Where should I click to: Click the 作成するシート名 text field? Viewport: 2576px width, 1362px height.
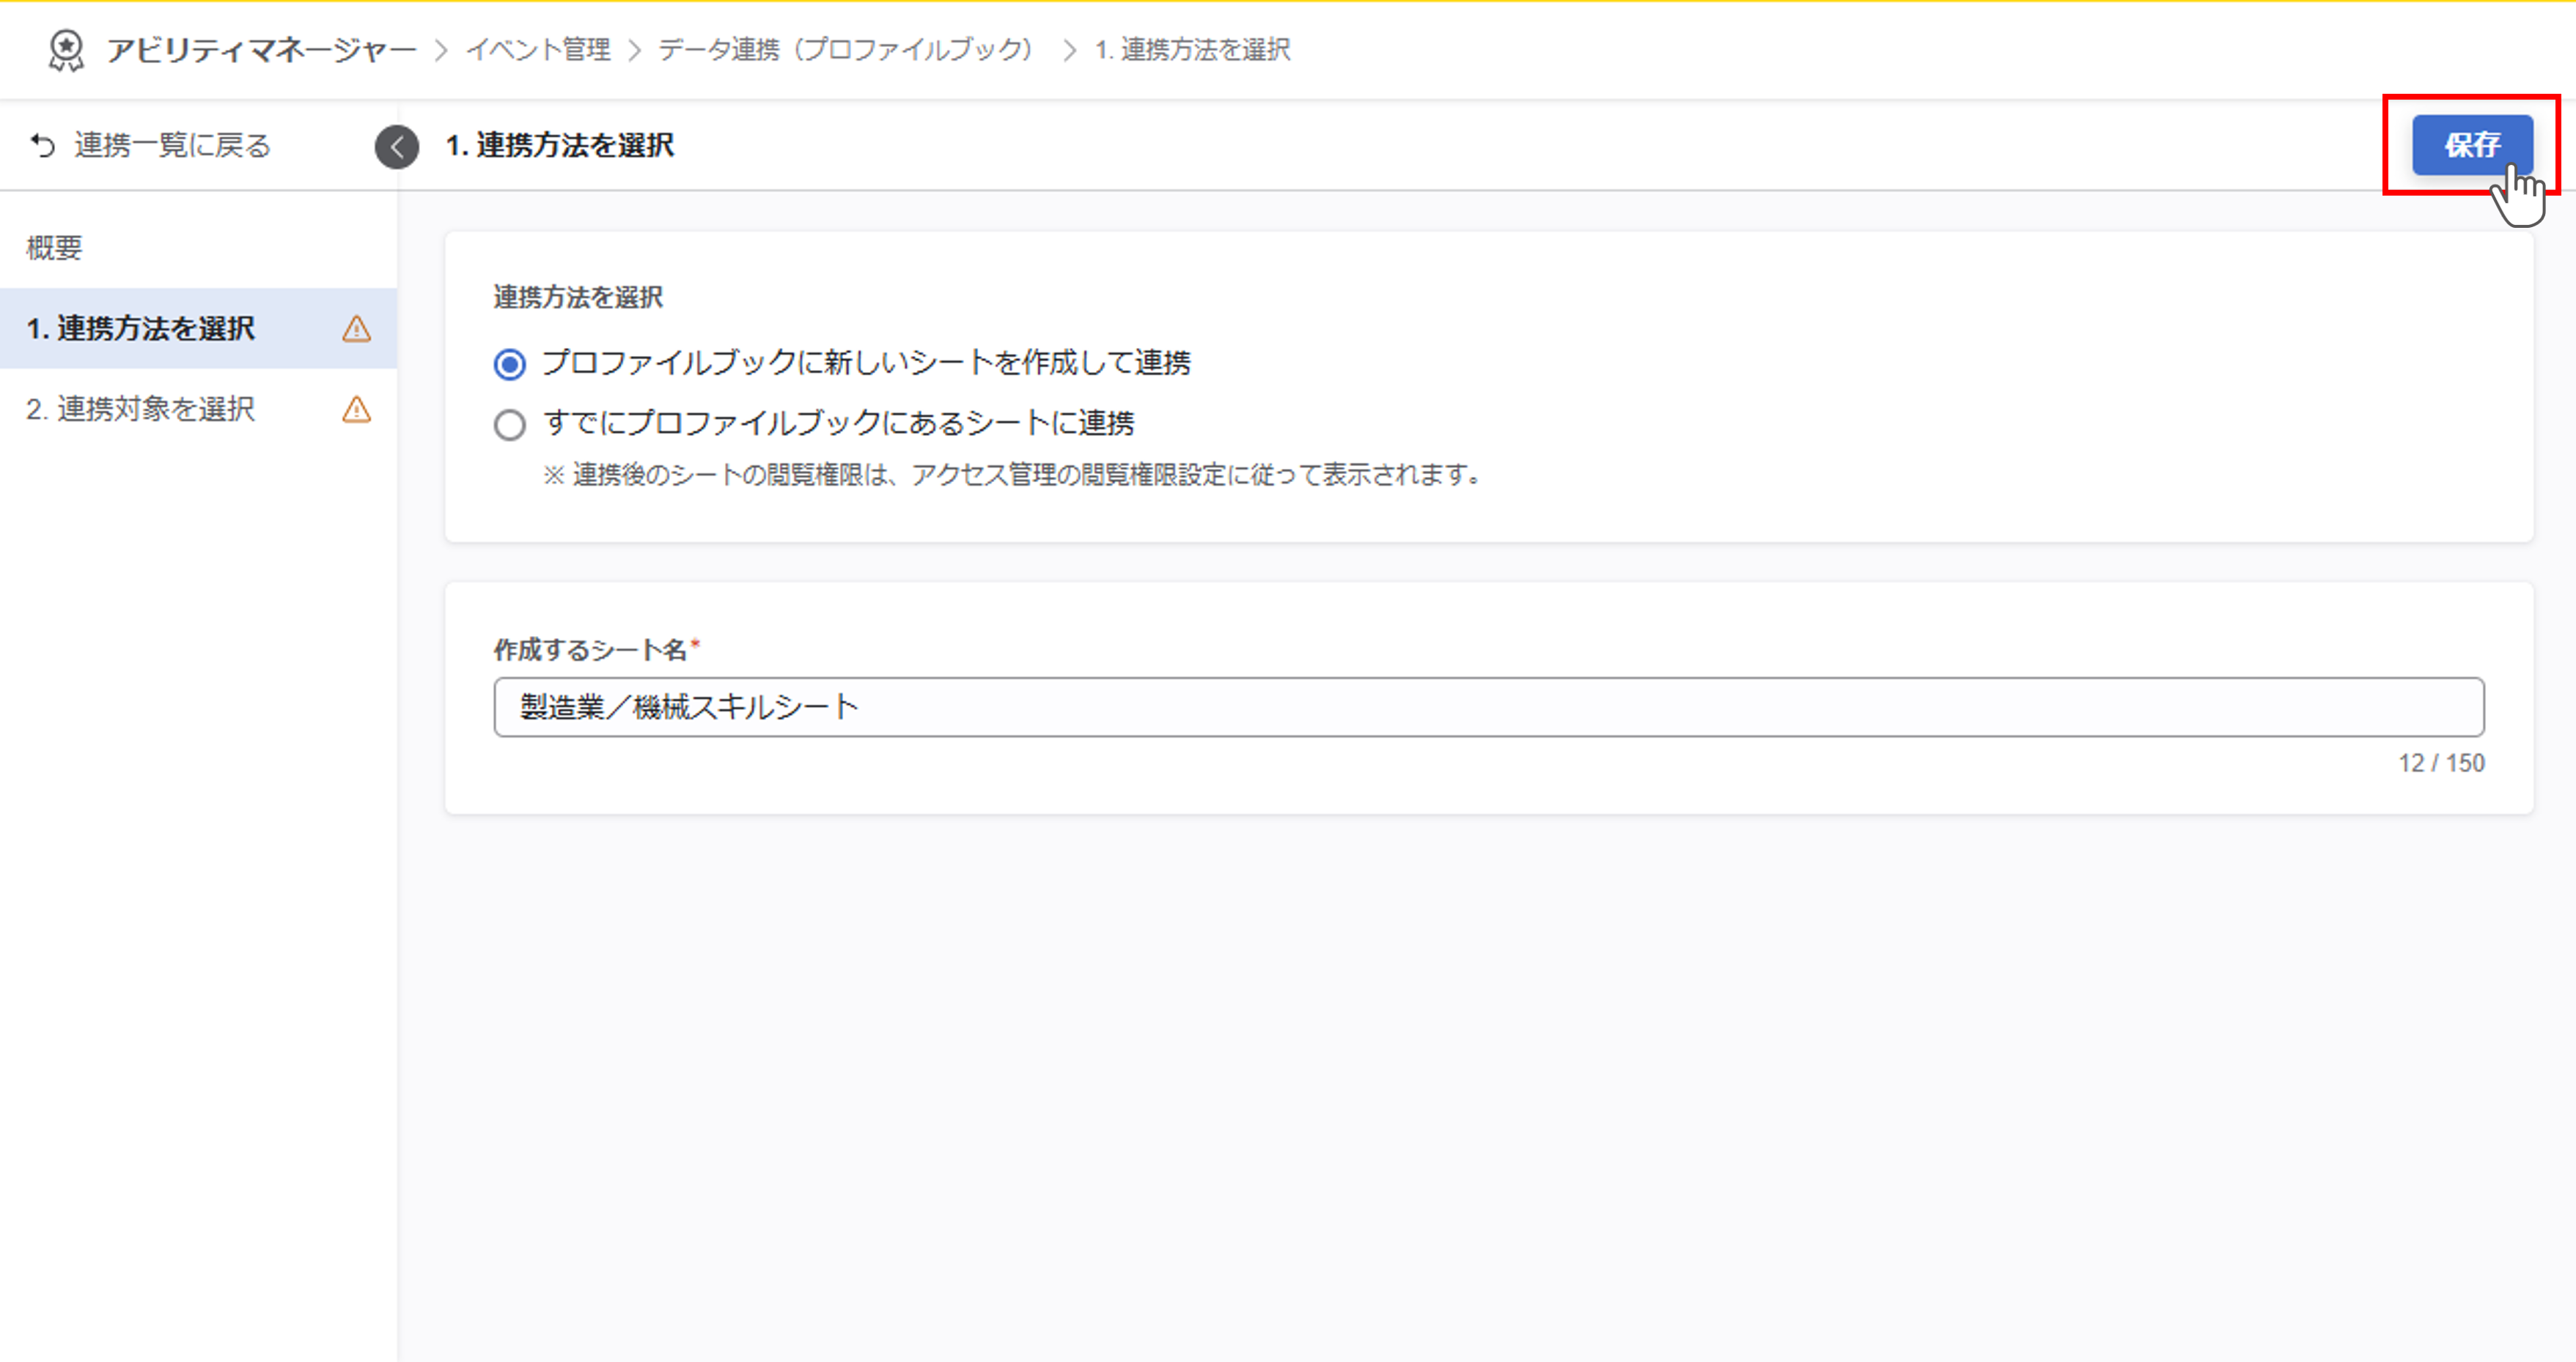coord(1488,708)
